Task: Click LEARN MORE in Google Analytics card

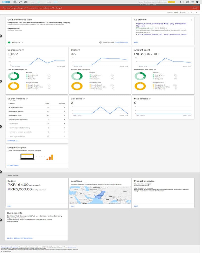Action: point(13,165)
